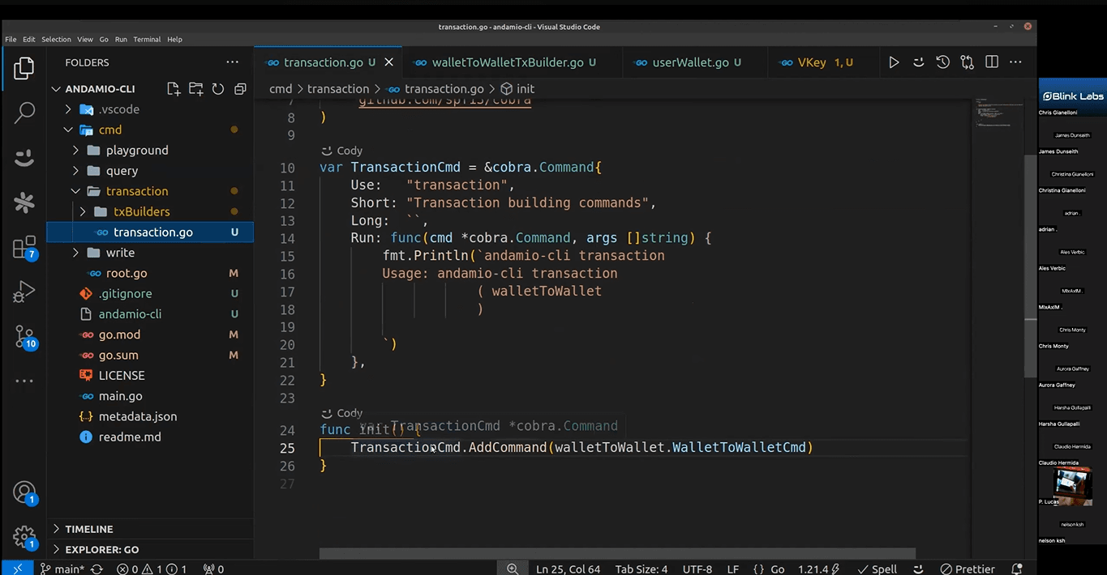Click the Run file play button in editor toolbar
Image resolution: width=1107 pixels, height=575 pixels.
pyautogui.click(x=894, y=62)
